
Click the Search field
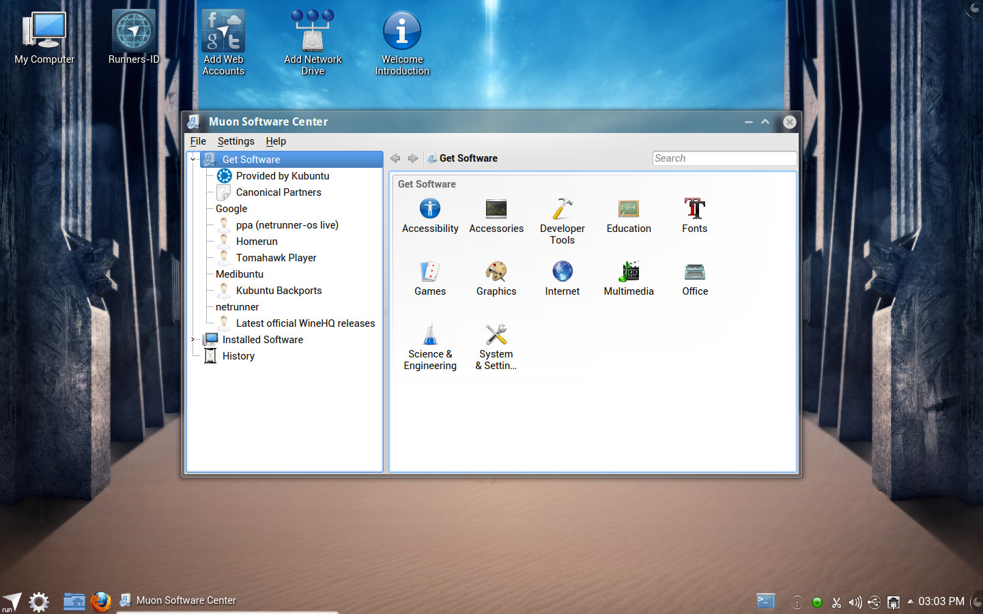[724, 158]
